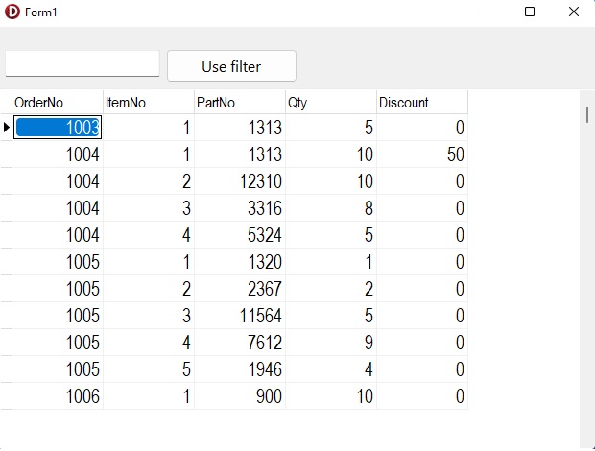Select the OrderNo 1006 cell
The width and height of the screenshot is (595, 451).
[58, 396]
